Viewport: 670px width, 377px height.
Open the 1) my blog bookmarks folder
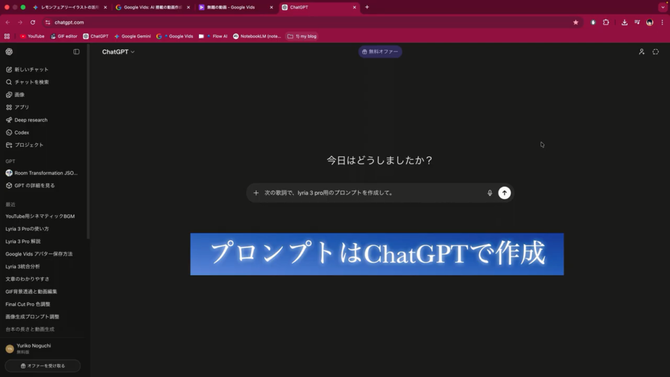(x=302, y=36)
